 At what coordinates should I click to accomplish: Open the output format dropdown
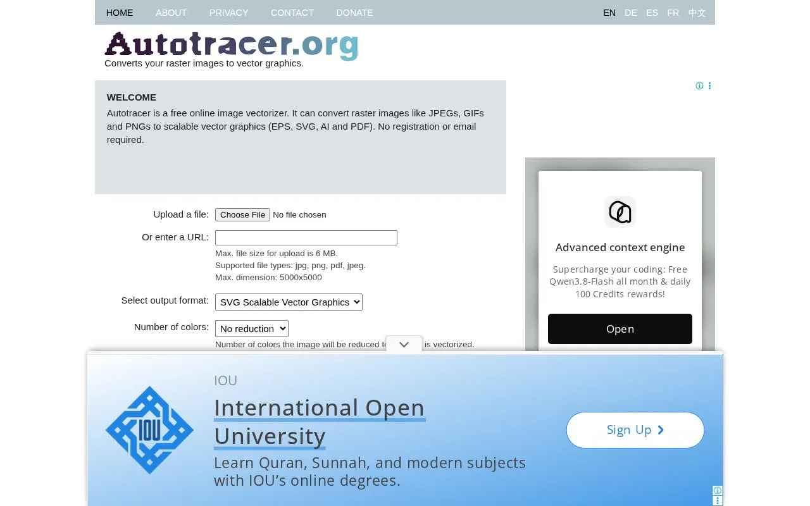[289, 302]
